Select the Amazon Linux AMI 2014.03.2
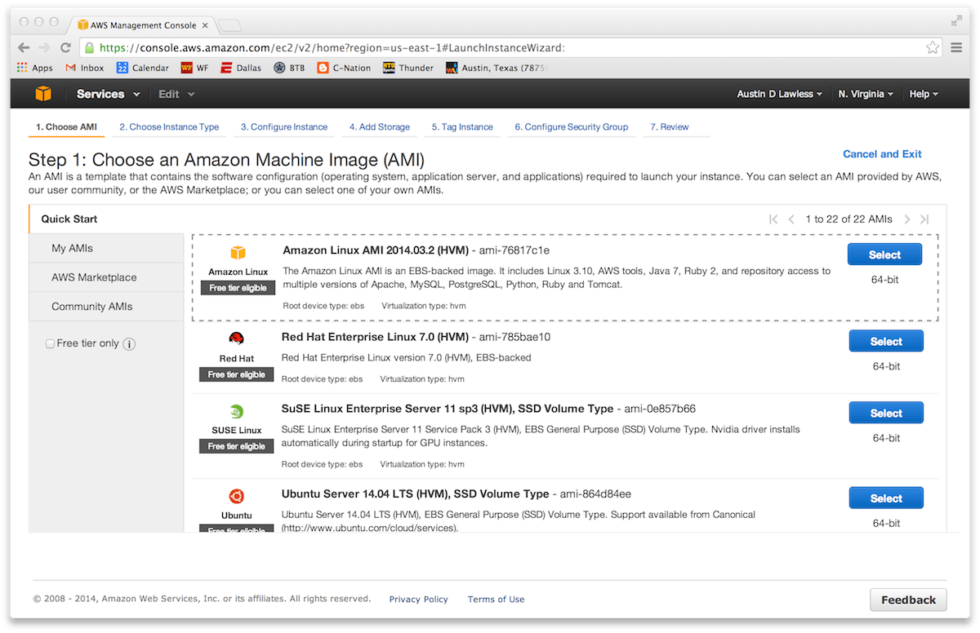Viewport: 980px width, 633px height. click(884, 255)
